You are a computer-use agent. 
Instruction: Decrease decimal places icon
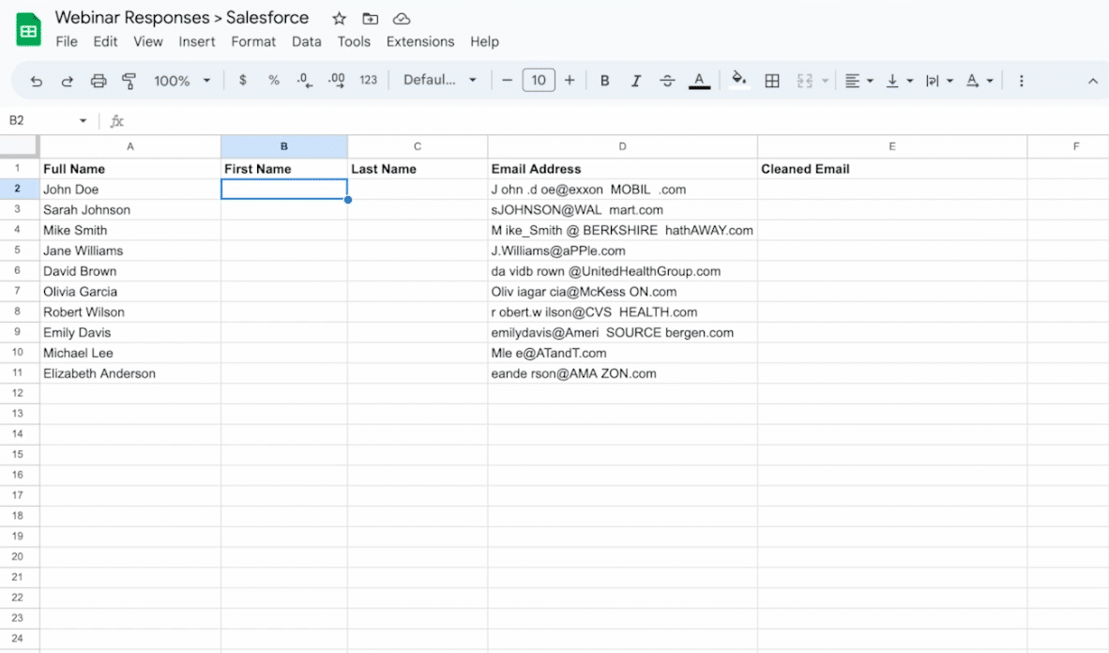305,80
